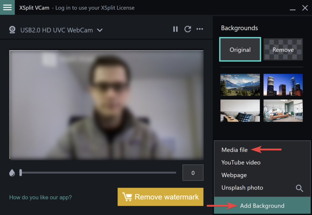Click the webcam device icon
This screenshot has height=215, width=312.
click(x=12, y=30)
